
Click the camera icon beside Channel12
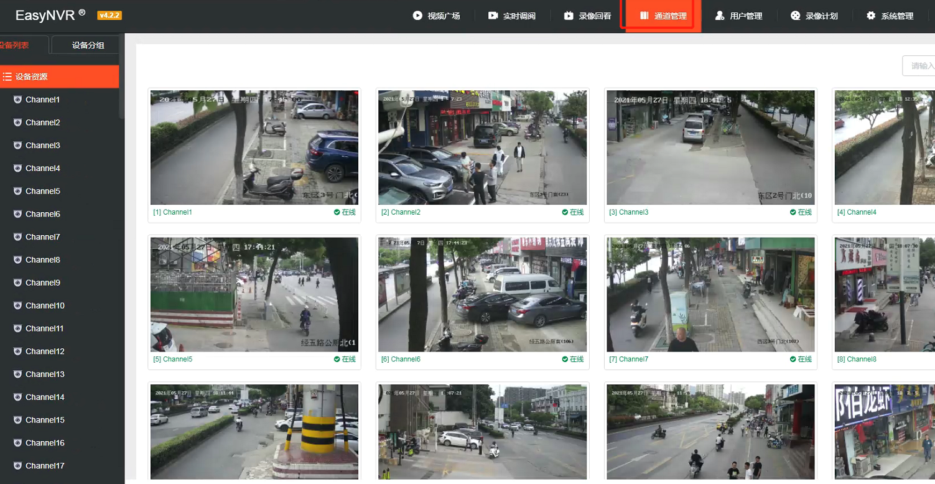17,351
